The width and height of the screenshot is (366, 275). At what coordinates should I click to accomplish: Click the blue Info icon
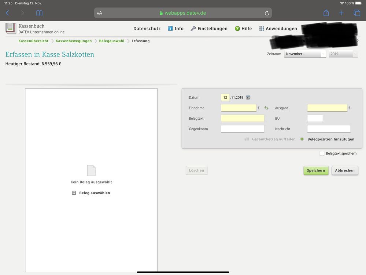click(x=170, y=29)
